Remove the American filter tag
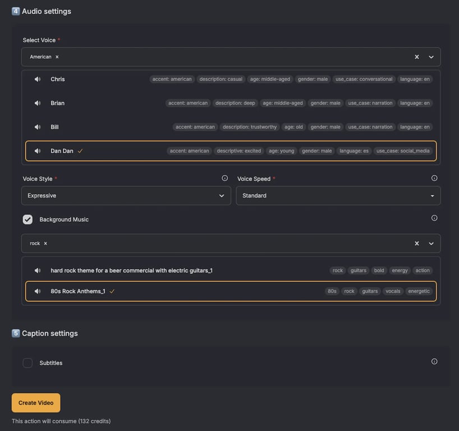 pyautogui.click(x=57, y=57)
